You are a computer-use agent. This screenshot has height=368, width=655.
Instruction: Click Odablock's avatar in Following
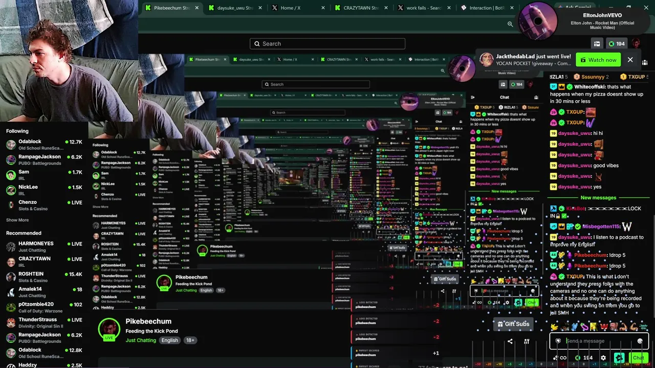tap(11, 145)
